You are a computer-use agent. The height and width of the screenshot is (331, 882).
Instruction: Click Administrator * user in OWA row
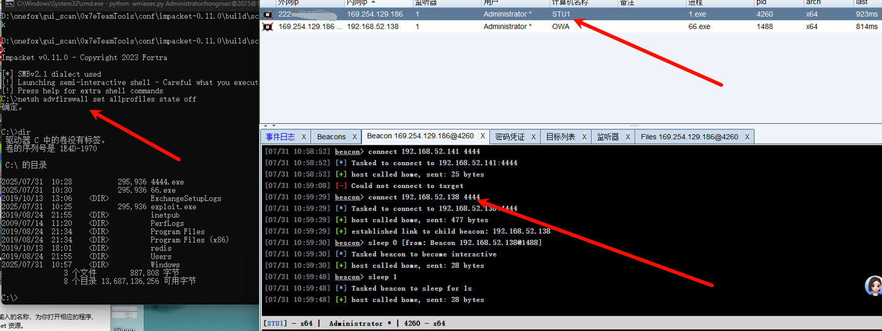pyautogui.click(x=507, y=27)
